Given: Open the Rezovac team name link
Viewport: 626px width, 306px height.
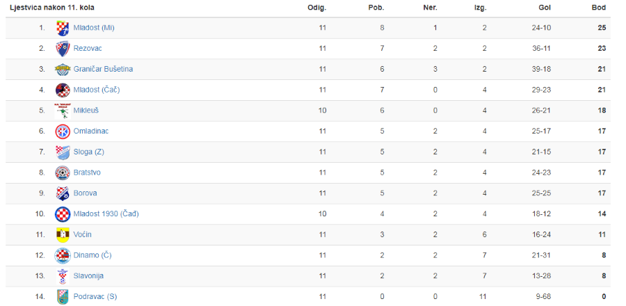Looking at the screenshot, I should (88, 48).
